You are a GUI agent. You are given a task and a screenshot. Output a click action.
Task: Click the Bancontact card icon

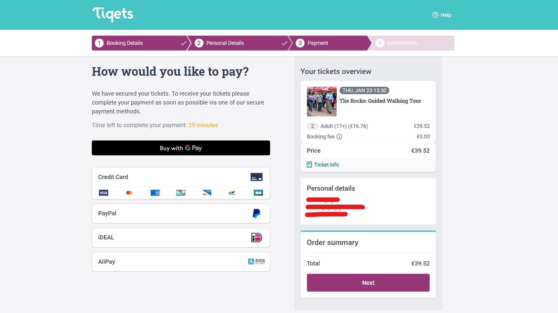232,193
